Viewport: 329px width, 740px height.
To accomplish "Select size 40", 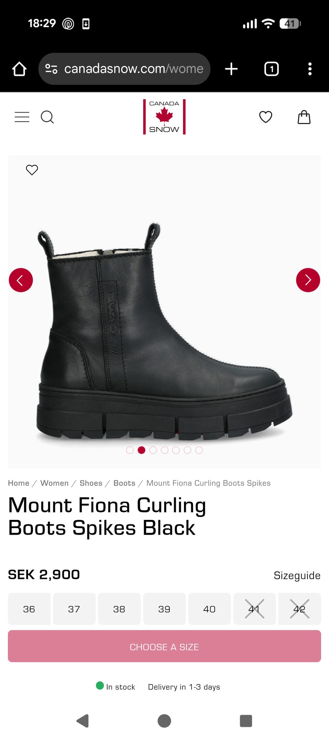I will (209, 609).
